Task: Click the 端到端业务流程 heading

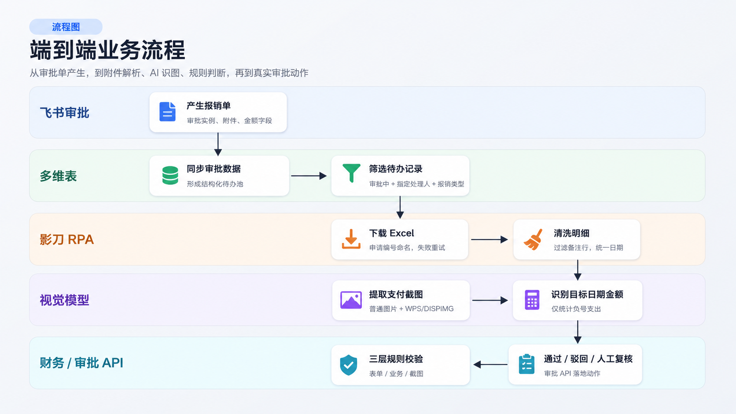Action: pyautogui.click(x=107, y=50)
